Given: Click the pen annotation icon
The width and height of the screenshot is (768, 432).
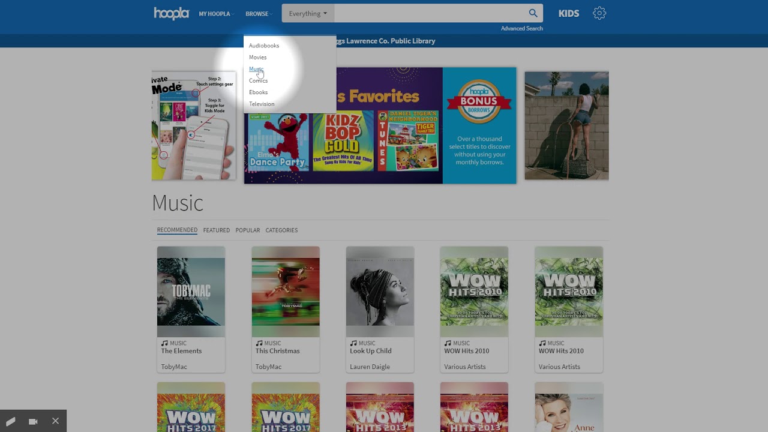Looking at the screenshot, I should [x=11, y=421].
